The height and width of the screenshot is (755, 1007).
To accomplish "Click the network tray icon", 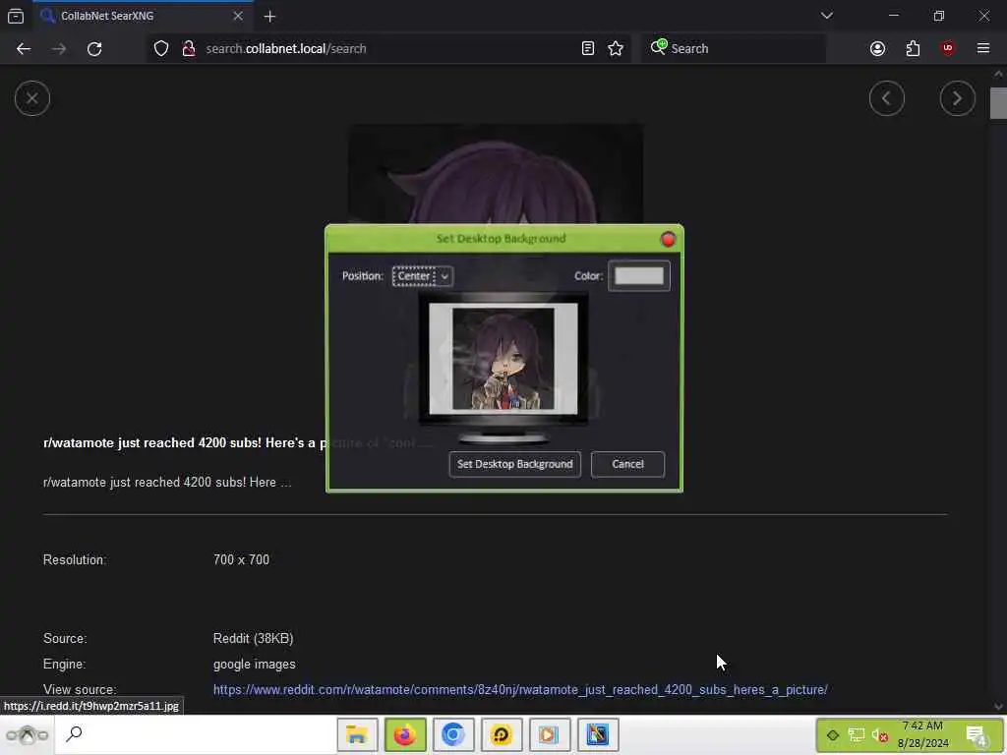I will (857, 735).
